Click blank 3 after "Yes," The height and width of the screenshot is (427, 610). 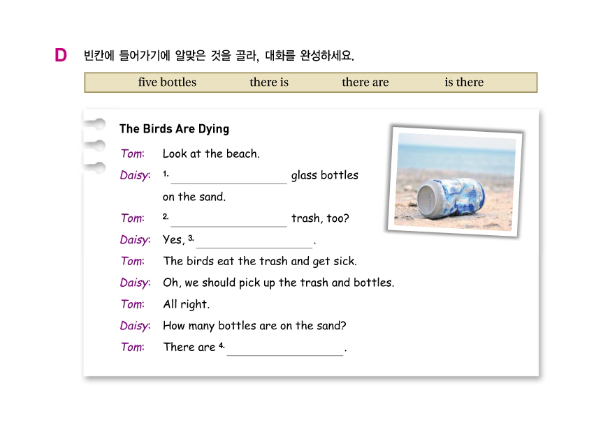click(x=254, y=241)
